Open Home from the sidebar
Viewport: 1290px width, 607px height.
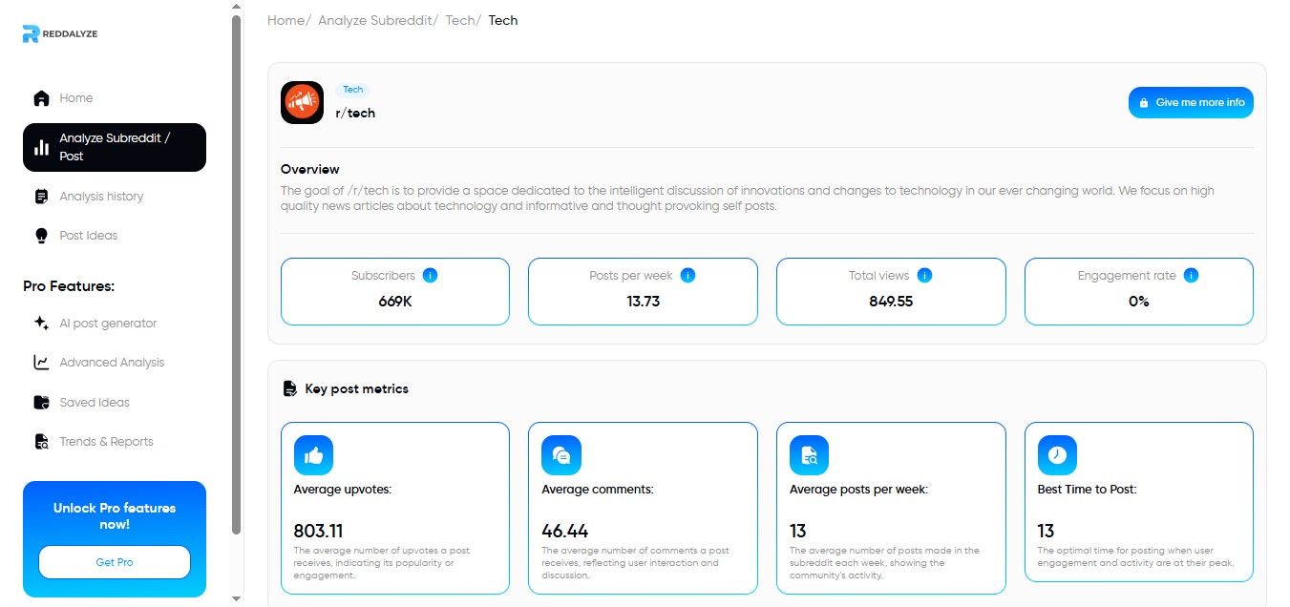click(x=75, y=98)
